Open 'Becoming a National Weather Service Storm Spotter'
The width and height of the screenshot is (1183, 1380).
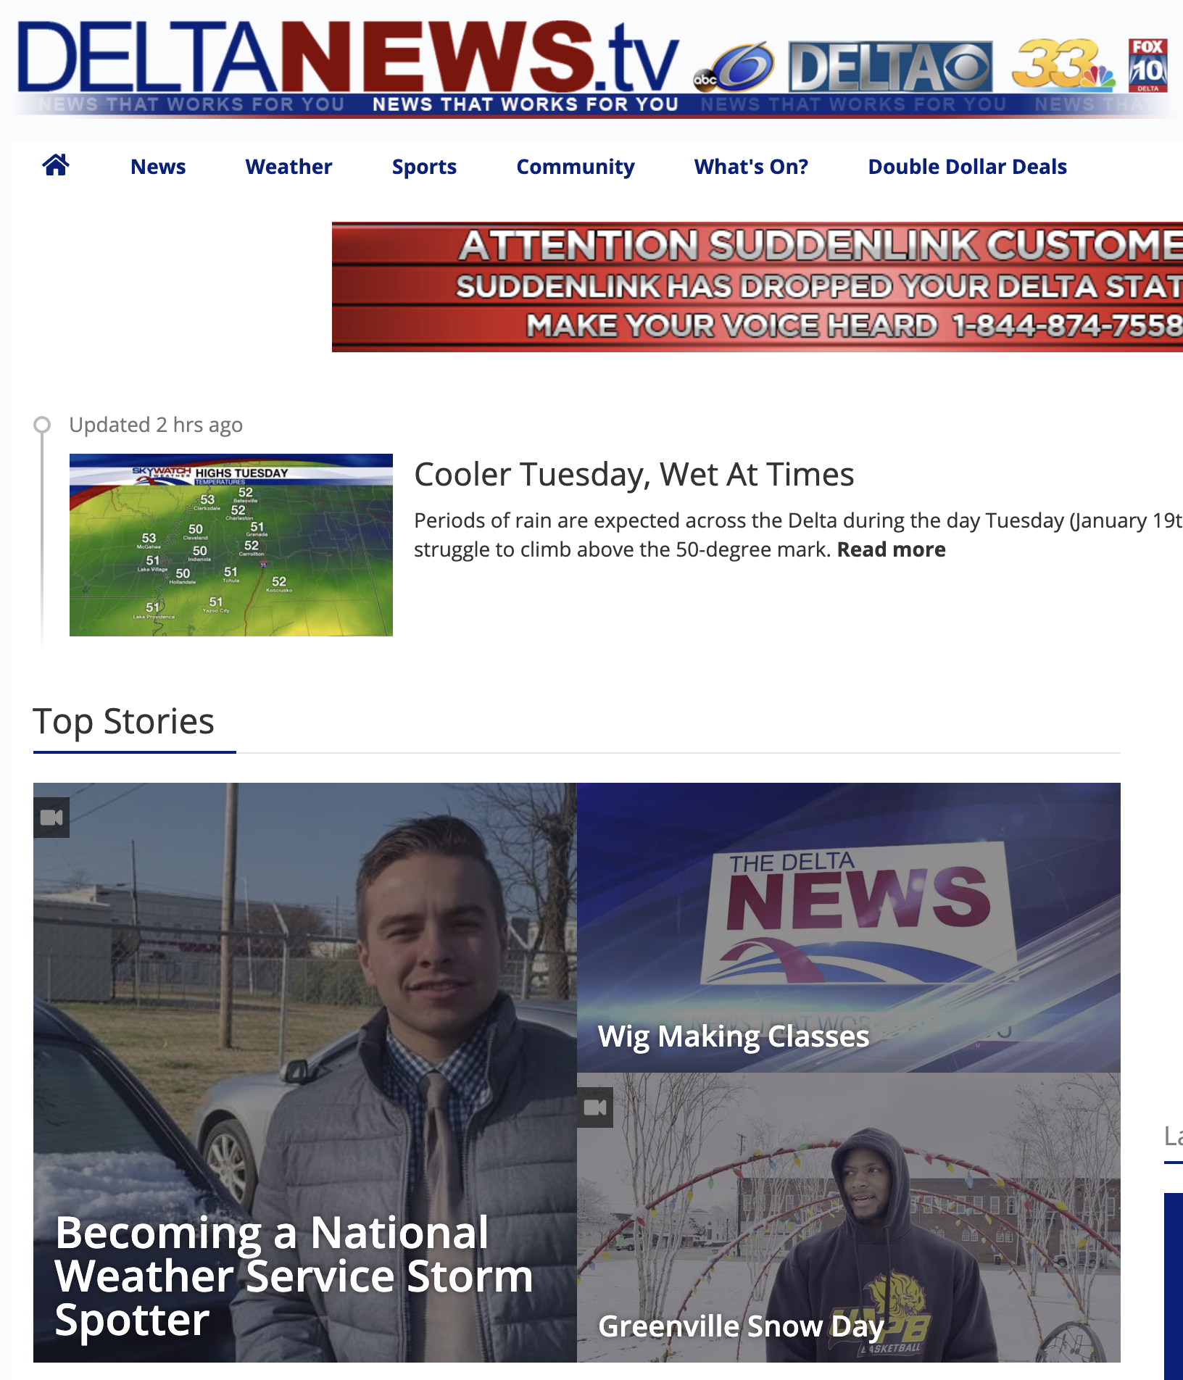coord(294,1276)
